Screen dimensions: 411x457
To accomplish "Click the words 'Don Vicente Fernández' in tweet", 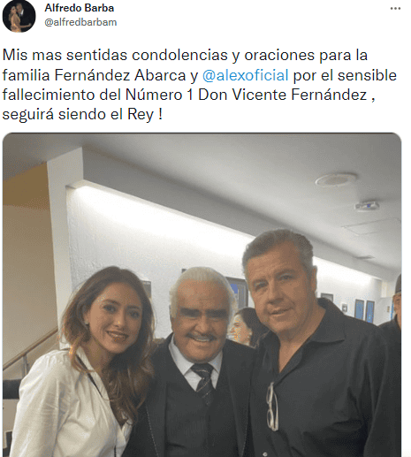I will pos(283,95).
